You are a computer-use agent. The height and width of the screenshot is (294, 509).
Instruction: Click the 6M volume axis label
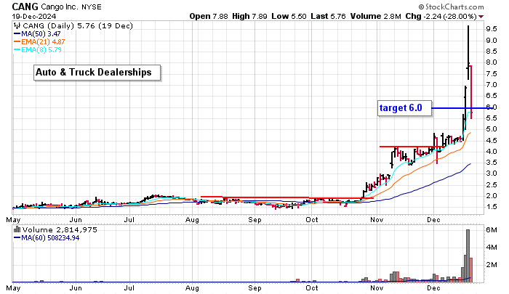point(491,230)
